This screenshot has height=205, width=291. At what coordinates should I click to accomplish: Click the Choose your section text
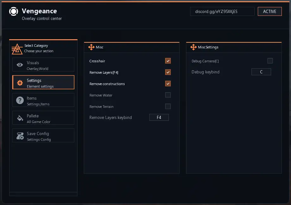[x=39, y=51]
